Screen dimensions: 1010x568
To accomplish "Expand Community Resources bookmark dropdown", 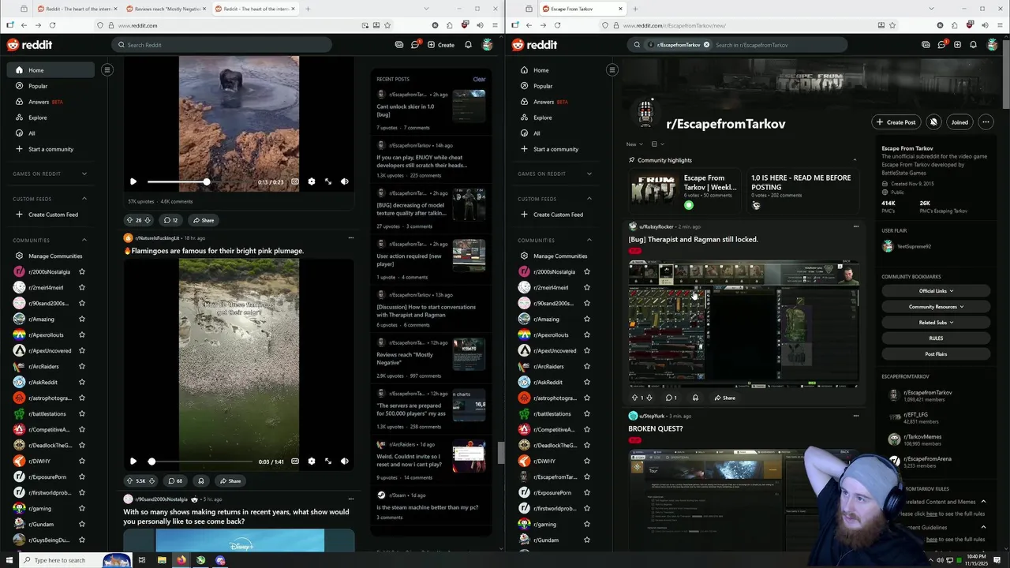I will [x=936, y=307].
